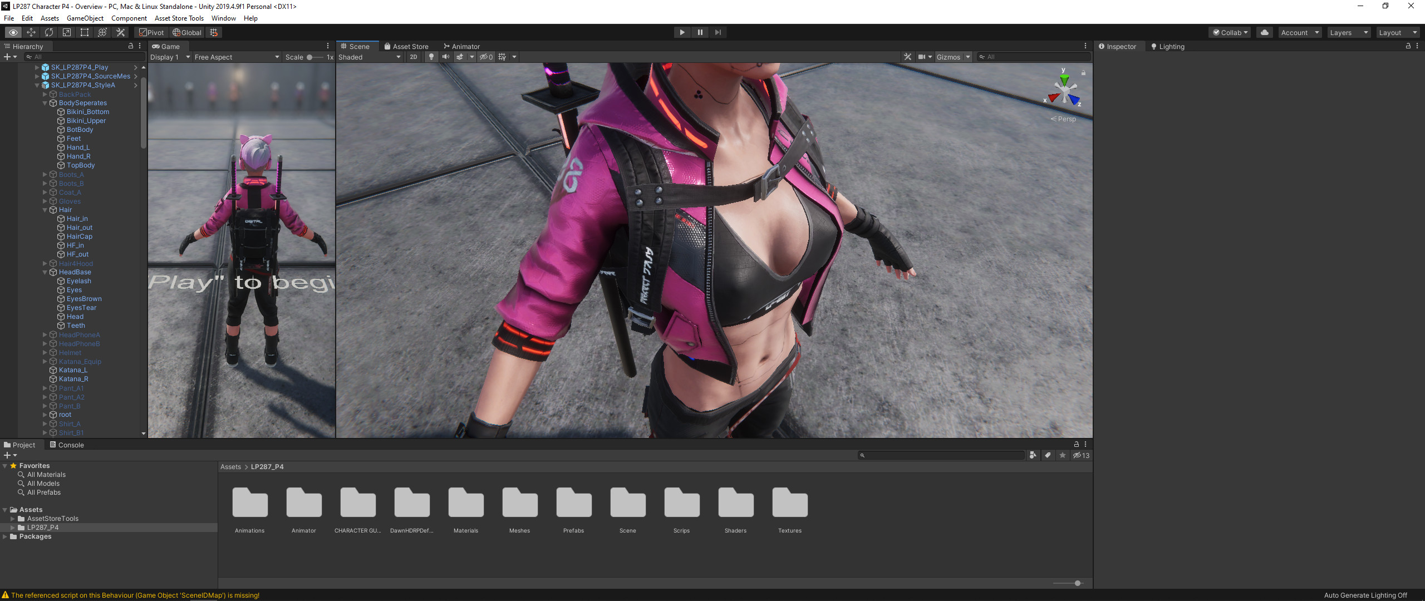Toggle scene effects (skybox, fog) icon
This screenshot has height=601, width=1425.
click(460, 57)
